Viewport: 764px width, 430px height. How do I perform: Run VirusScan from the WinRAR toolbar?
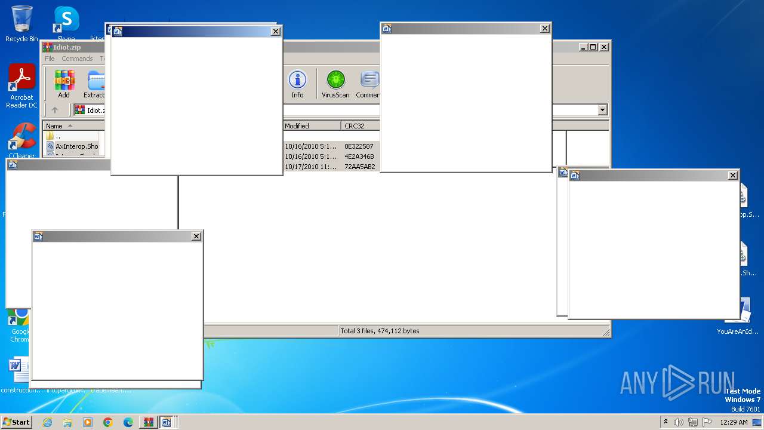pos(335,84)
